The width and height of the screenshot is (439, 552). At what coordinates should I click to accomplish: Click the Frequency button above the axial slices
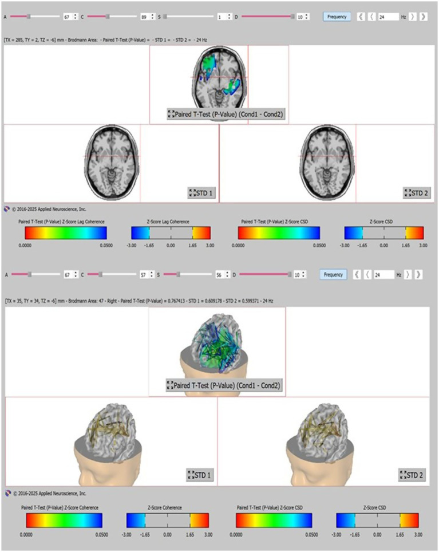click(337, 17)
